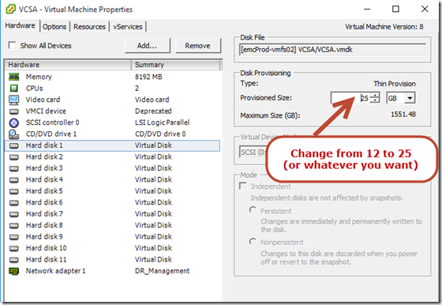Click the 'LSI Logic Parallel' summary
Viewport: 442px width, 305px height.
click(x=162, y=122)
